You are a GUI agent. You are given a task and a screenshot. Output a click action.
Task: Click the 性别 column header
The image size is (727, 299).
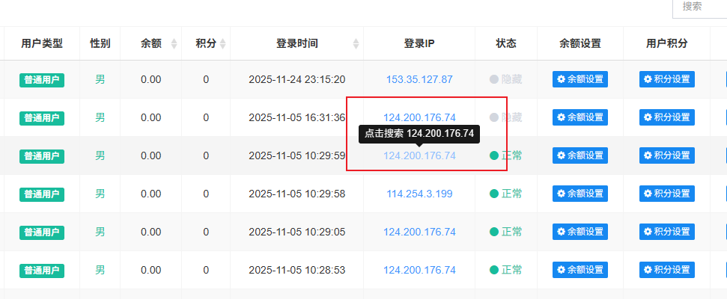pos(100,43)
